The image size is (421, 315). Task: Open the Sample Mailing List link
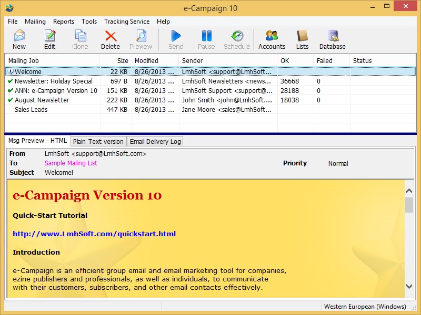click(x=71, y=163)
